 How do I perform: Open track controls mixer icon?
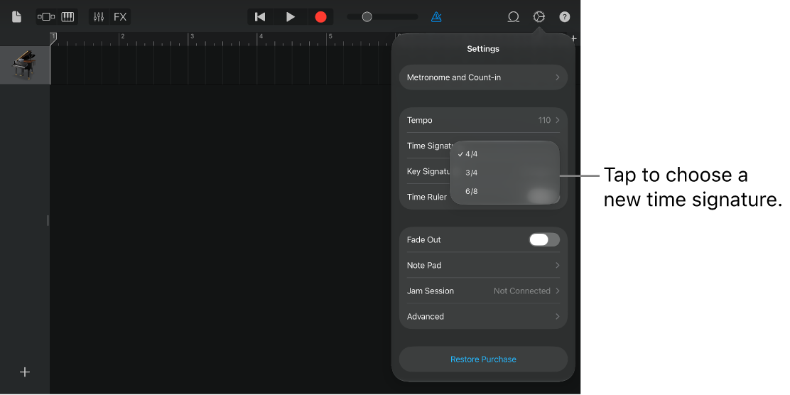tap(99, 16)
